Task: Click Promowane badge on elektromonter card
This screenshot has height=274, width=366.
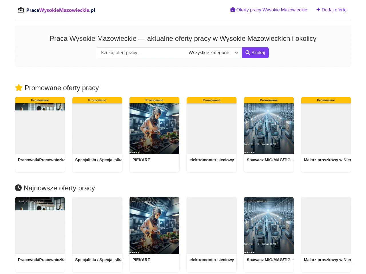Action: (x=212, y=100)
